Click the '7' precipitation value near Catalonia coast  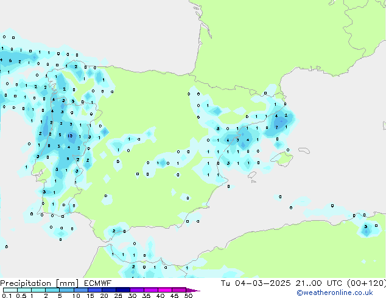click(276, 127)
